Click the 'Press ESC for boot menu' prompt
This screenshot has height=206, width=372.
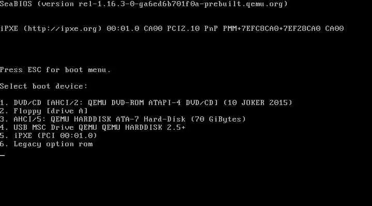click(55, 70)
